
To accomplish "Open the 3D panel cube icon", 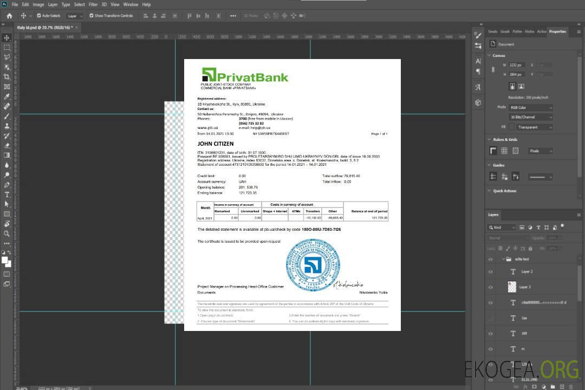I will click(478, 102).
